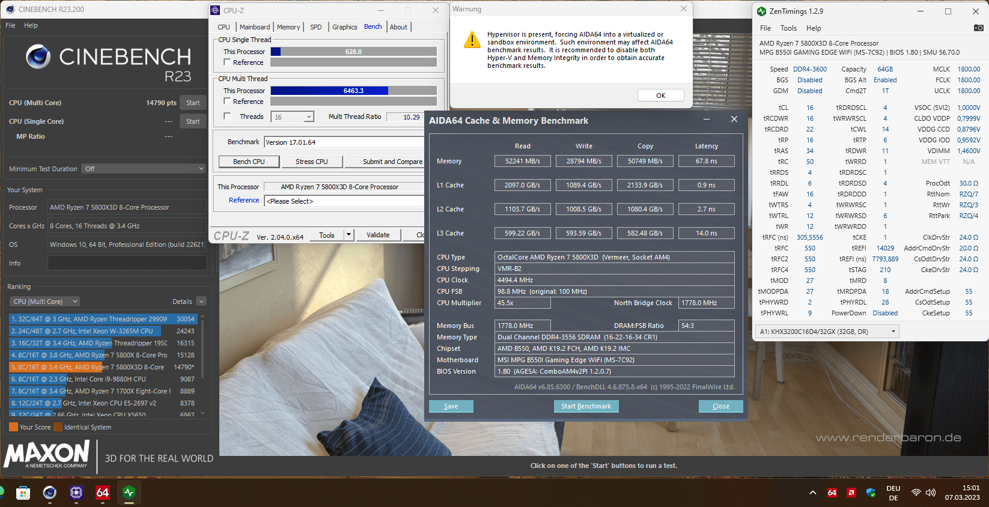Open ZenTimings File menu
Screen dimensions: 989x507
[x=765, y=28]
